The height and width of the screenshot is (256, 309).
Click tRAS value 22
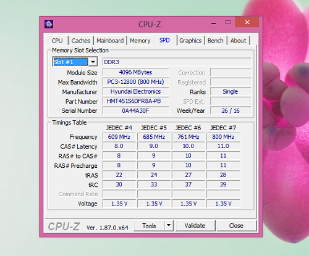[119, 175]
